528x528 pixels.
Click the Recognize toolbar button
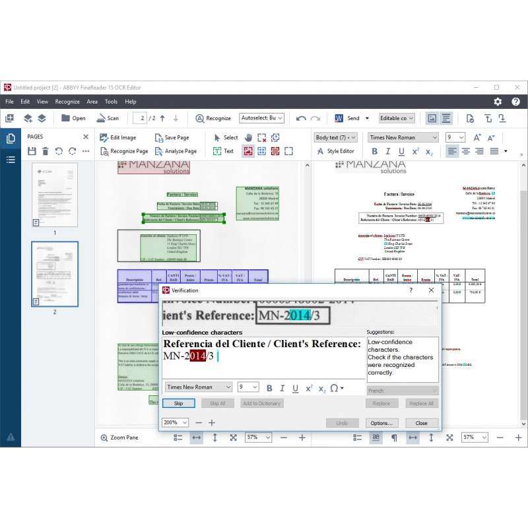(213, 118)
